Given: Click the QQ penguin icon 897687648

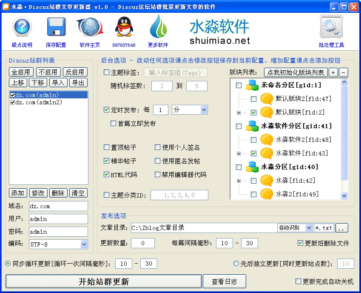Looking at the screenshot, I should tap(124, 27).
